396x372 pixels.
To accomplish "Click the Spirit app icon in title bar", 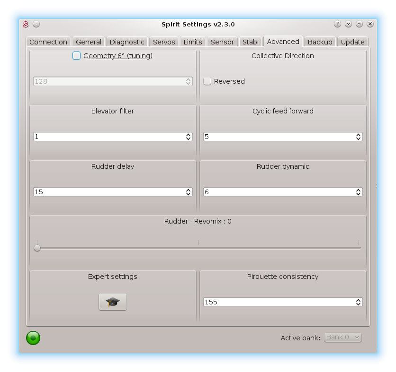I will (26, 24).
